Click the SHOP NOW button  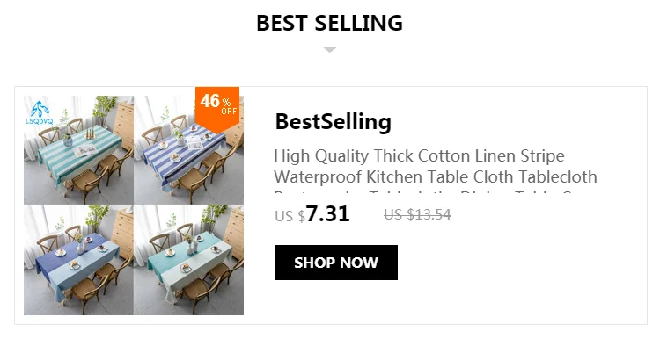pos(336,263)
